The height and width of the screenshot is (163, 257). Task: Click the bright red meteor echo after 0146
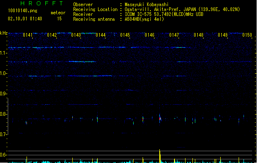coord(160,118)
